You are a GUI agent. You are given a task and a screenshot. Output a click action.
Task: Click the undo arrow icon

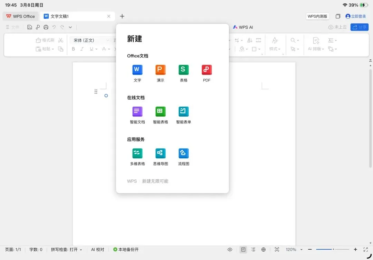pyautogui.click(x=54, y=27)
